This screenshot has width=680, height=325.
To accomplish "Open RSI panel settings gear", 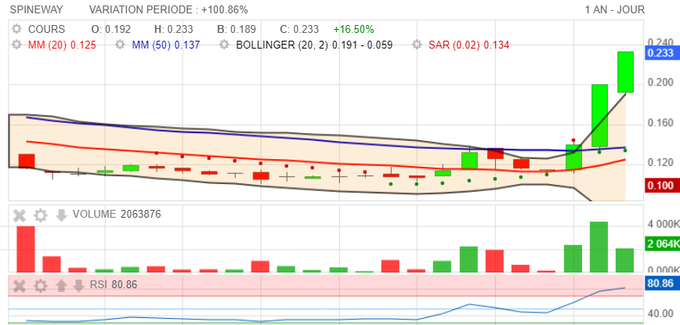I will tap(40, 286).
